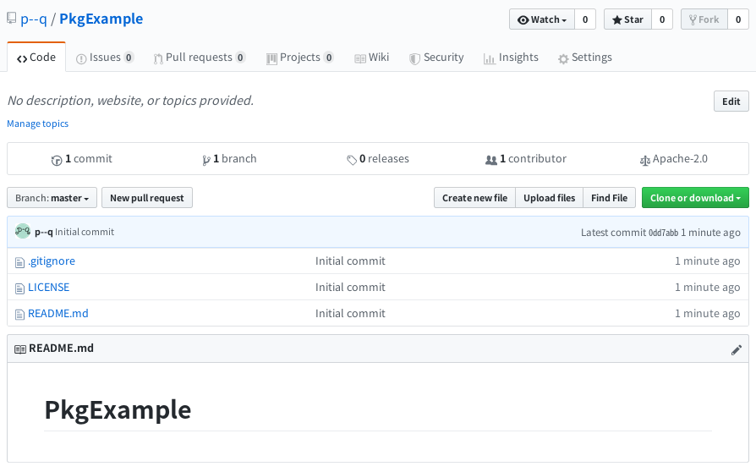Open the Pull requests tab

(x=200, y=58)
